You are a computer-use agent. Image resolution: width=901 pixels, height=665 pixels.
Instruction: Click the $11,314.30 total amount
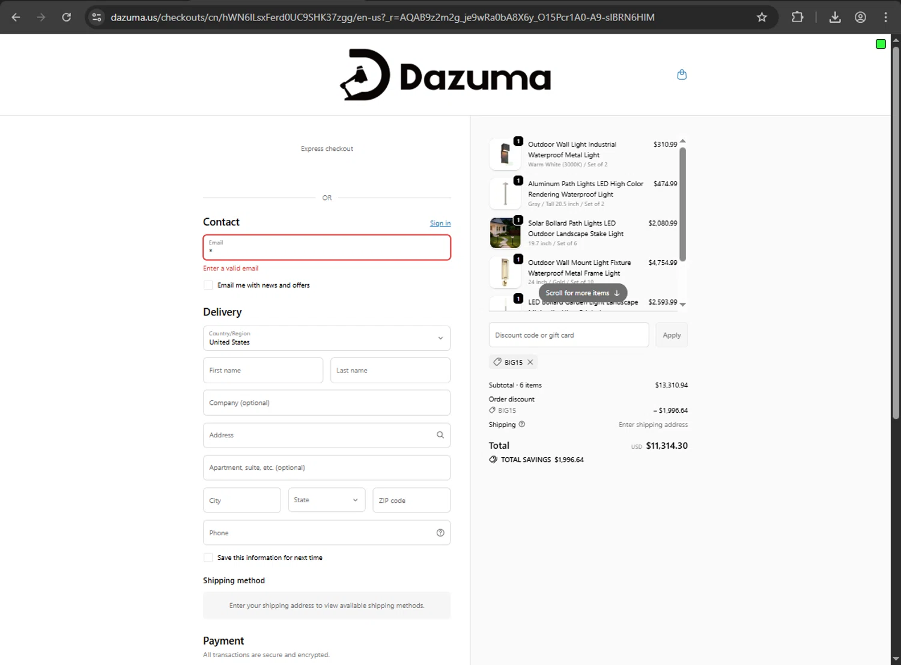click(667, 446)
